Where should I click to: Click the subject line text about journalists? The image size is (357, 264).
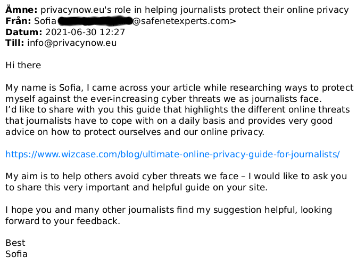(x=195, y=10)
